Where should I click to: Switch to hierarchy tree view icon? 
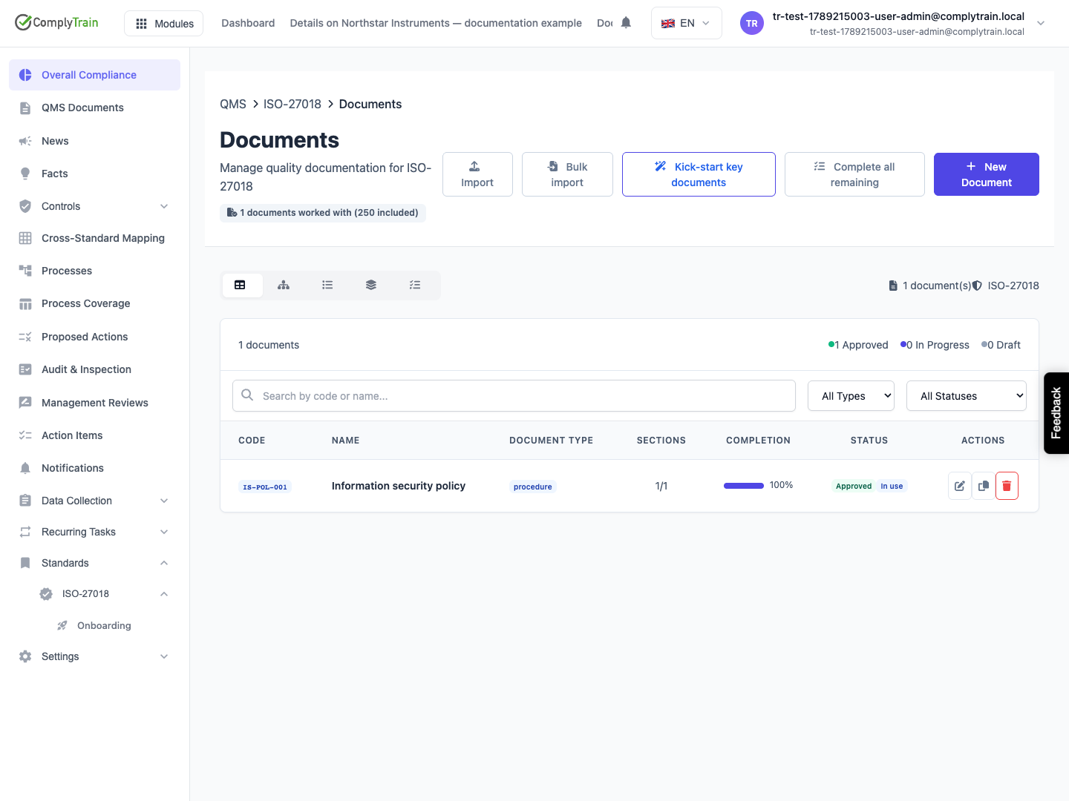tap(284, 285)
